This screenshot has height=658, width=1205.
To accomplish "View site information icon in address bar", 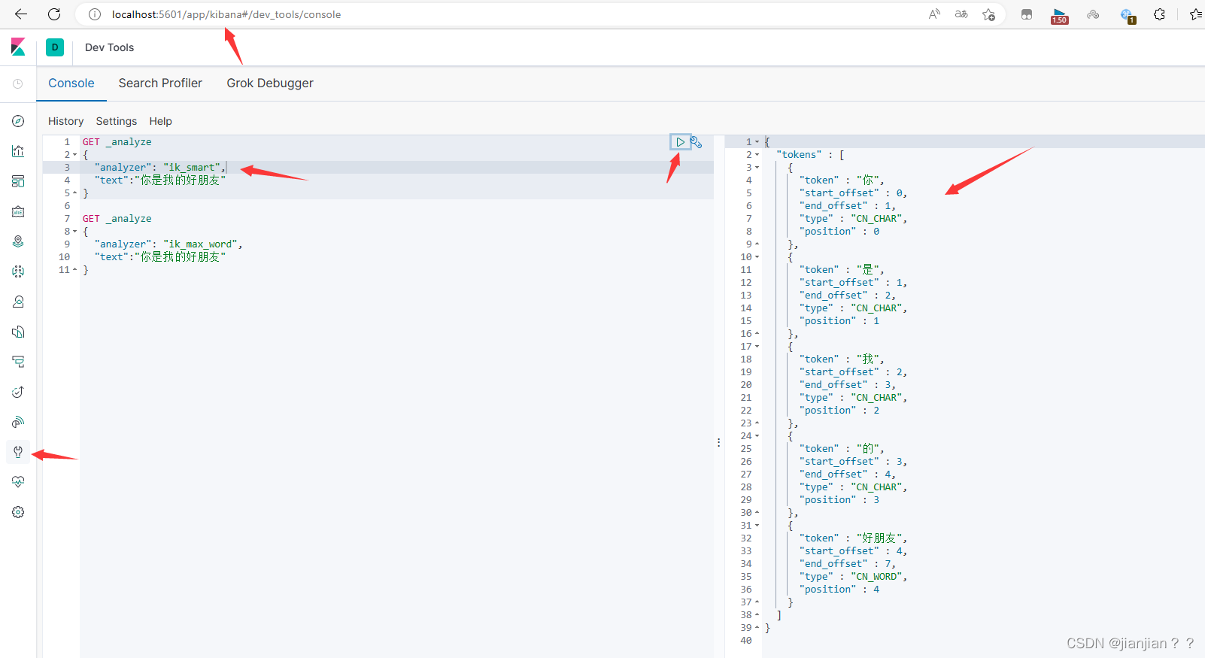I will (x=95, y=14).
